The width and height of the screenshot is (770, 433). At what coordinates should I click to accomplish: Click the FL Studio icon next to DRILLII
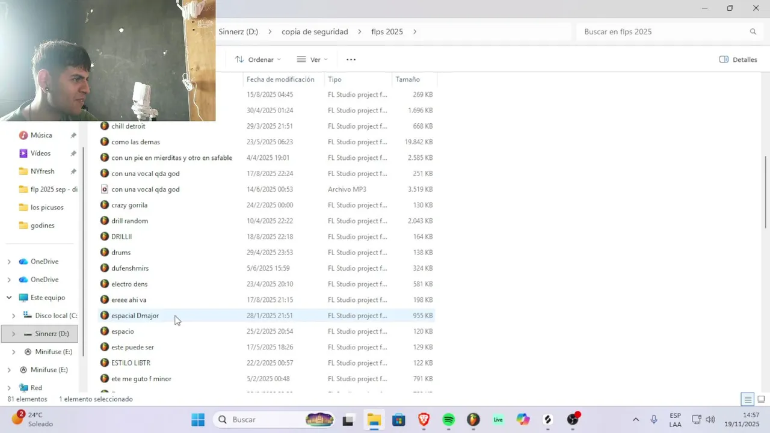tap(105, 236)
